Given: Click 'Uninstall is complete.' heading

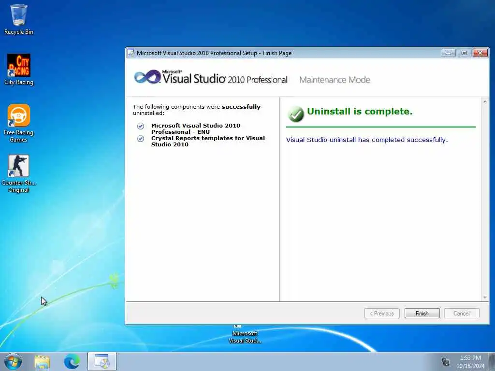Looking at the screenshot, I should (360, 112).
